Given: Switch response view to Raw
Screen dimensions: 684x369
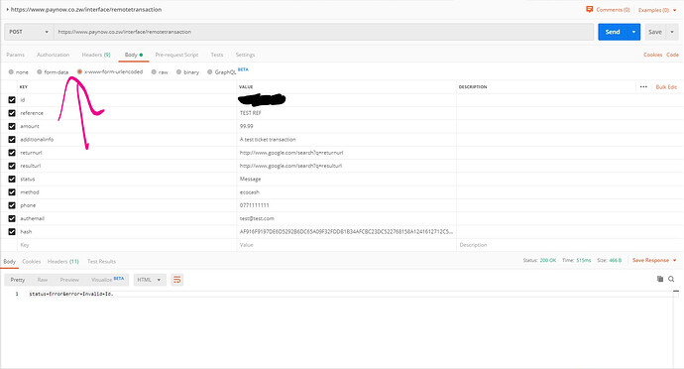Looking at the screenshot, I should [x=43, y=280].
